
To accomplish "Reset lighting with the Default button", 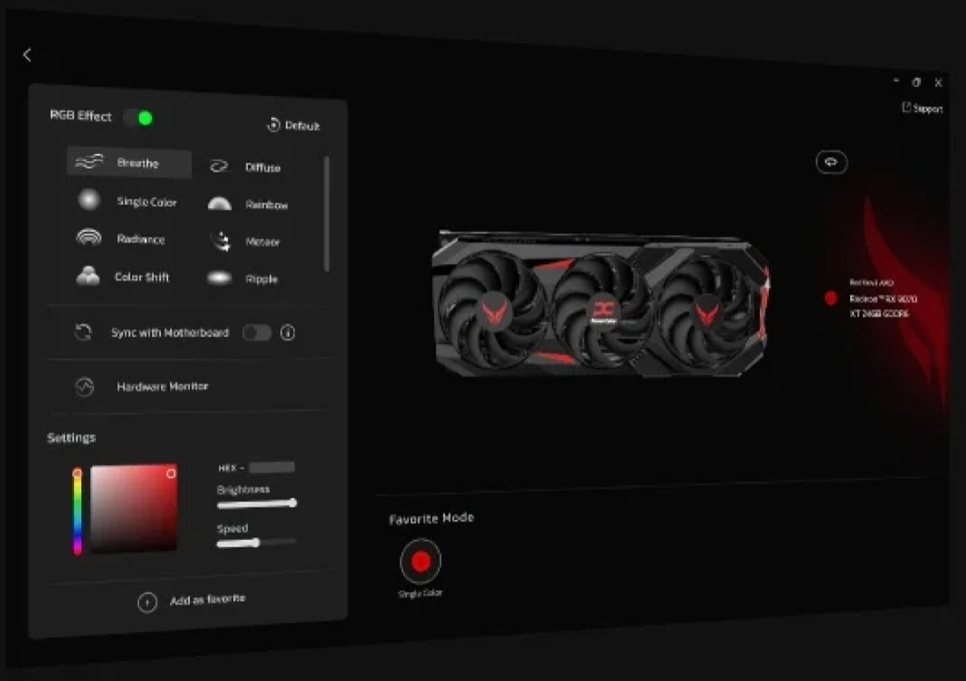I will click(x=294, y=126).
